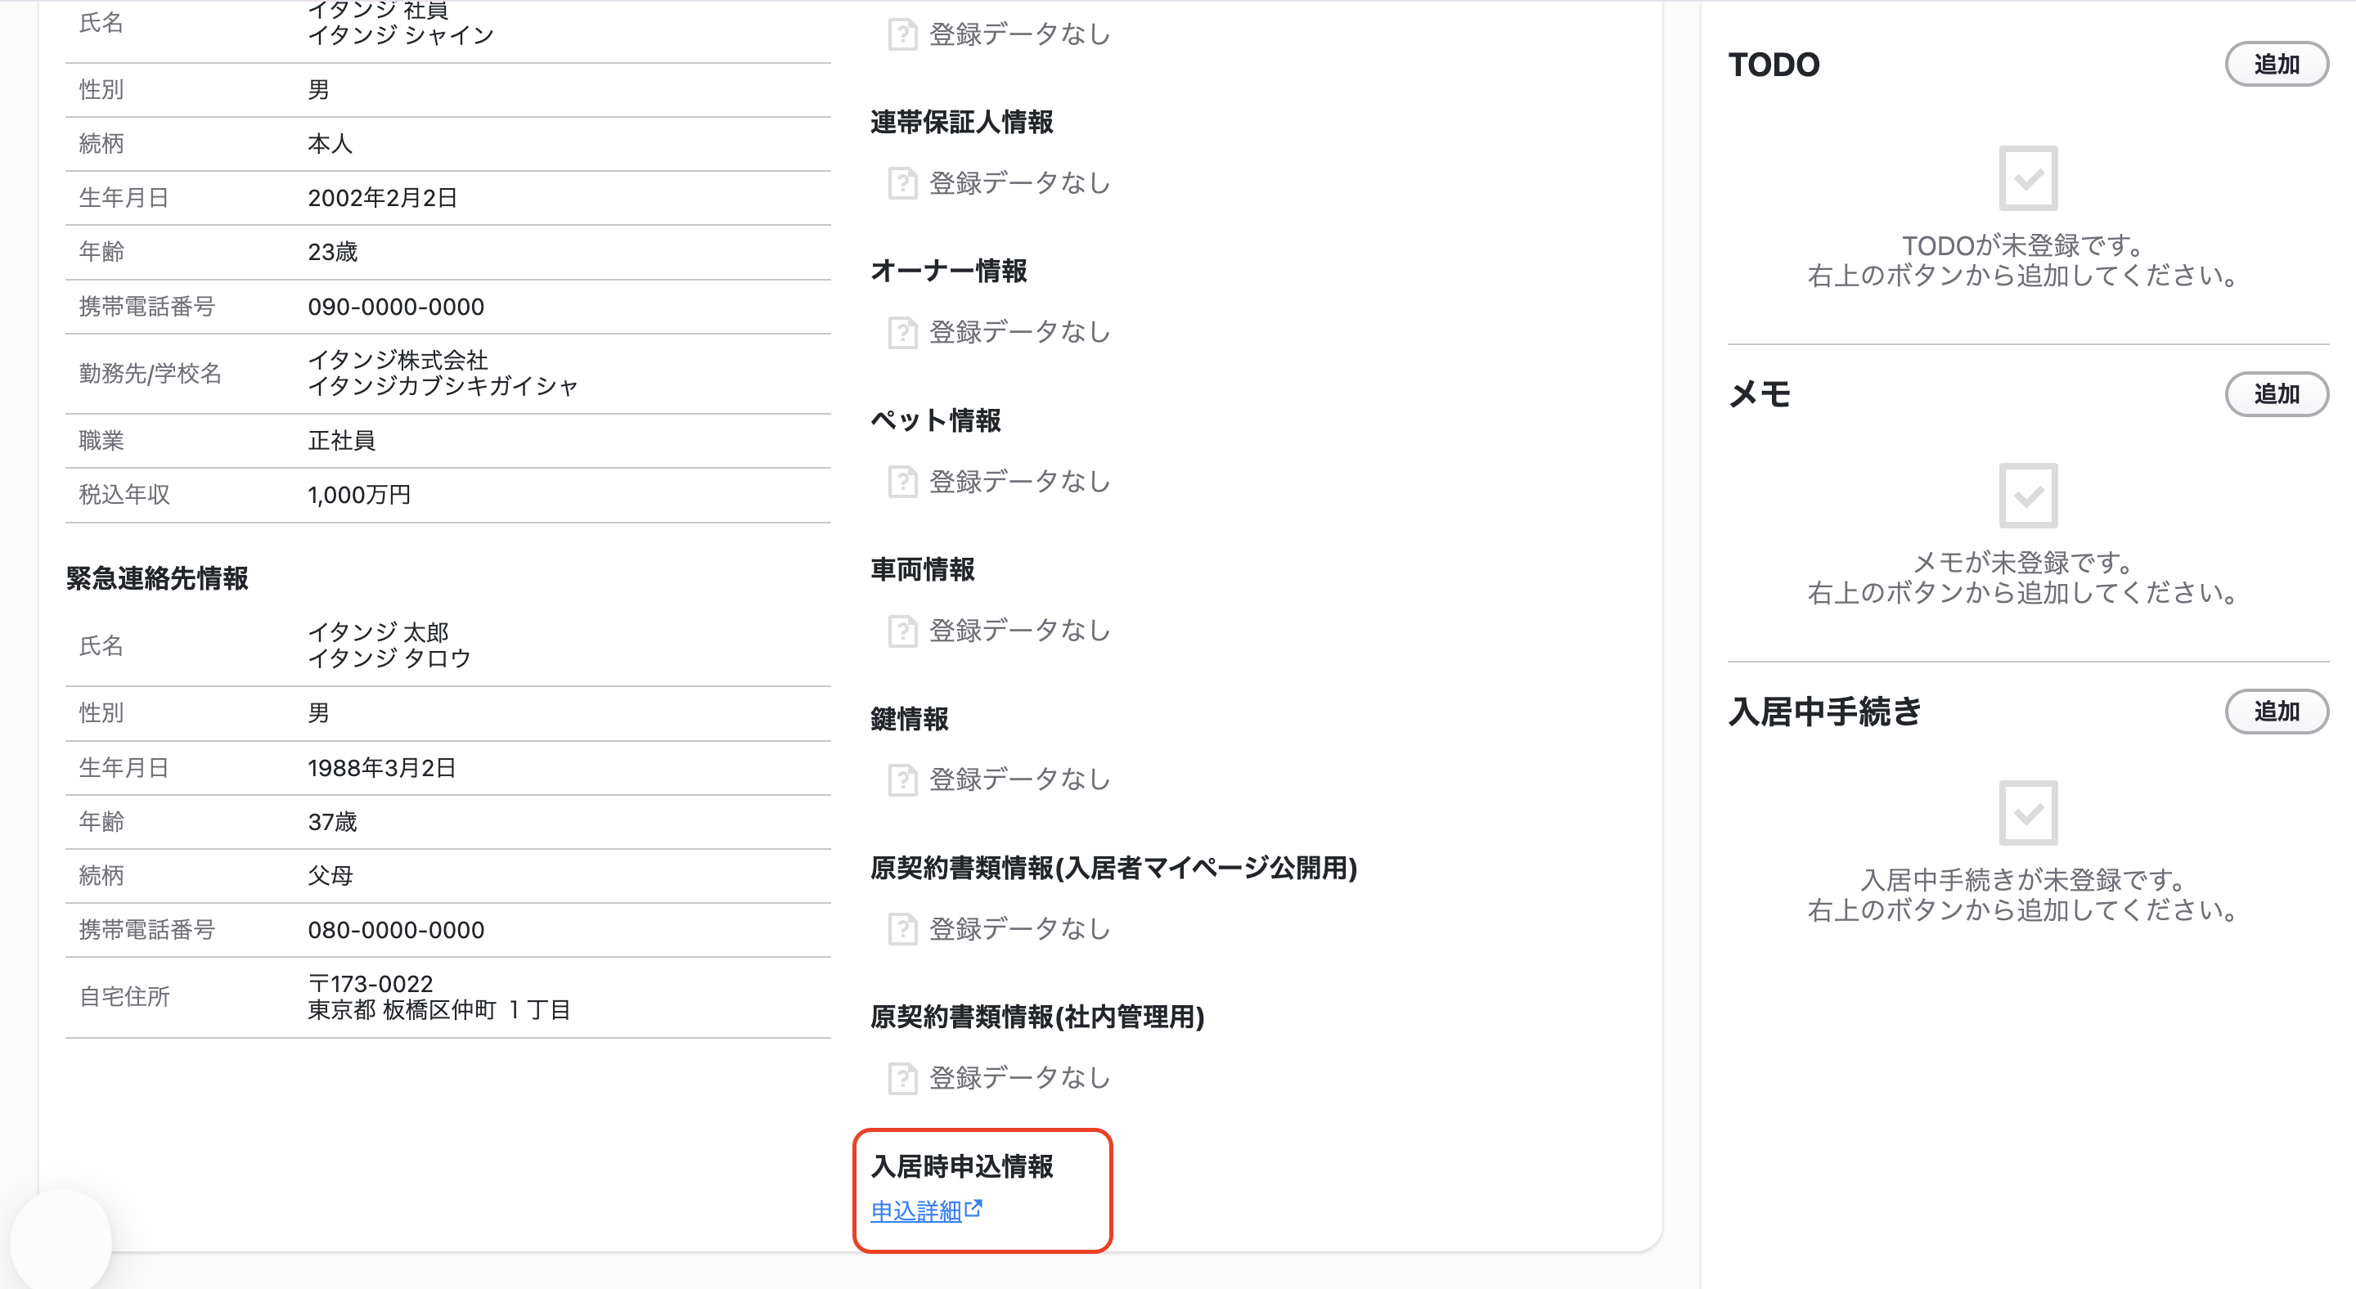The image size is (2356, 1289).
Task: Click phone number 080-0000-0000
Action: point(396,931)
